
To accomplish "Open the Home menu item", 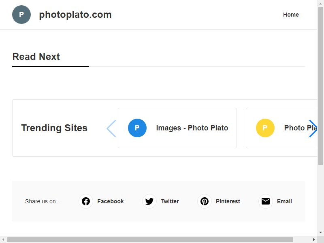I will click(291, 15).
